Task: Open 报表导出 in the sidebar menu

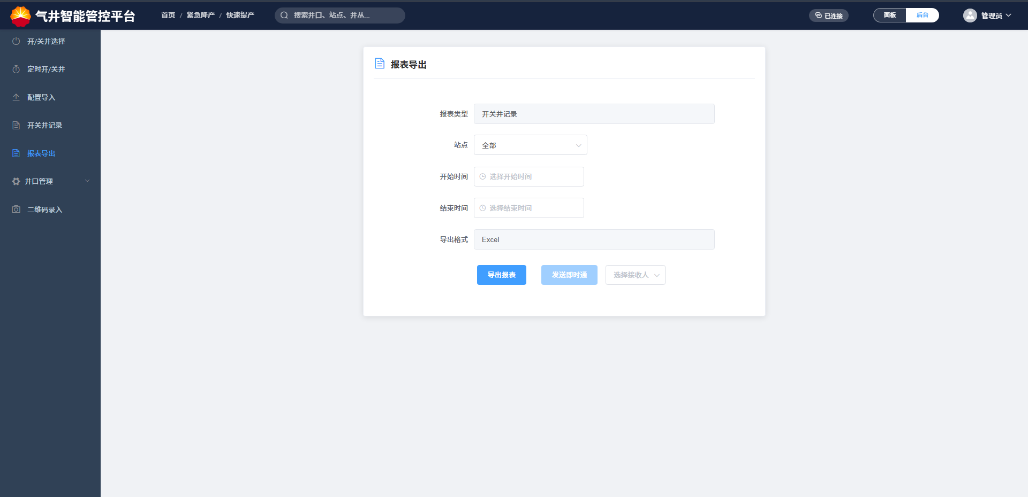Action: 41,153
